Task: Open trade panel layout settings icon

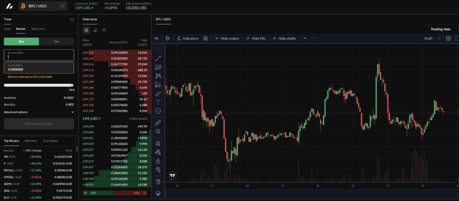Action: pos(72,19)
